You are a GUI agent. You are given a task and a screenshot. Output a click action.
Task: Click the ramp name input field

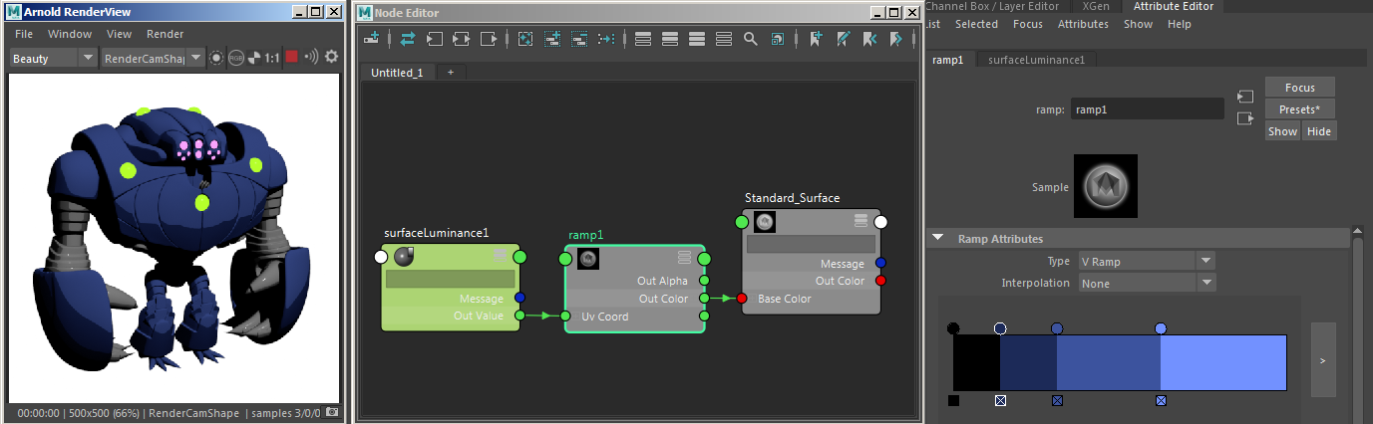[x=1147, y=109]
